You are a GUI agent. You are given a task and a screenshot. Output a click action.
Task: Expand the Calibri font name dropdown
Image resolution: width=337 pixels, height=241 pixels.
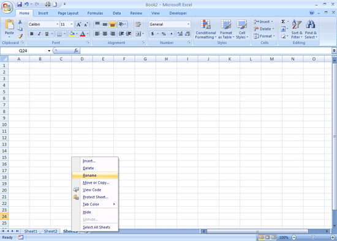[x=57, y=24]
